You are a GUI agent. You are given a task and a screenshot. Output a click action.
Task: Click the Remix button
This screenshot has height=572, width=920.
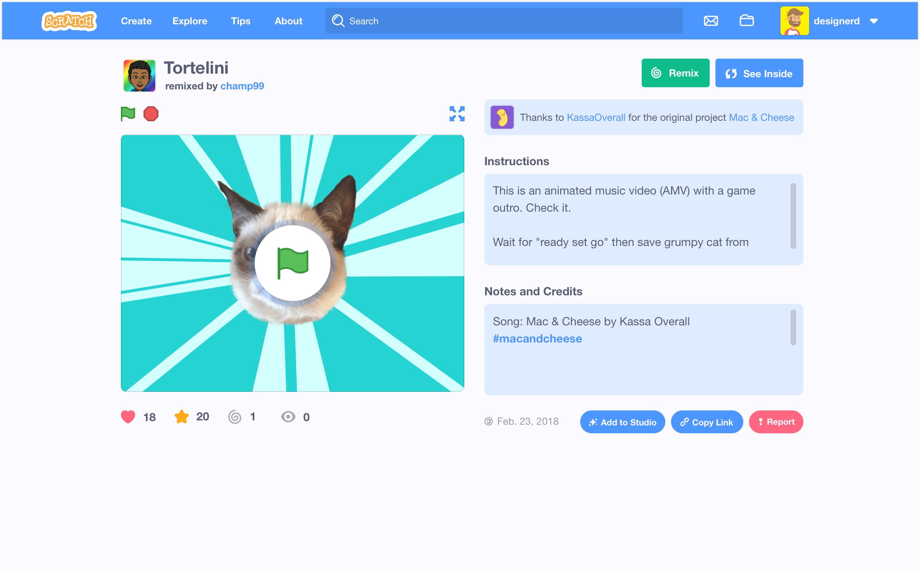tap(675, 73)
